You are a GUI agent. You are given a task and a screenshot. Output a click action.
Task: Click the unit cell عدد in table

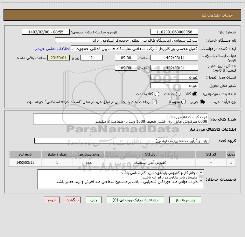click(x=88, y=163)
